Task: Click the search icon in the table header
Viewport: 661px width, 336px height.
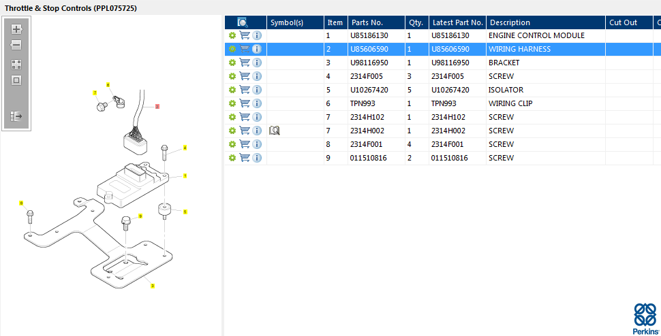Action: [243, 22]
